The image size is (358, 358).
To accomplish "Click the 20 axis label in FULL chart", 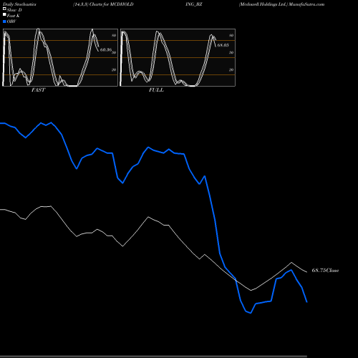I will pos(231,69).
